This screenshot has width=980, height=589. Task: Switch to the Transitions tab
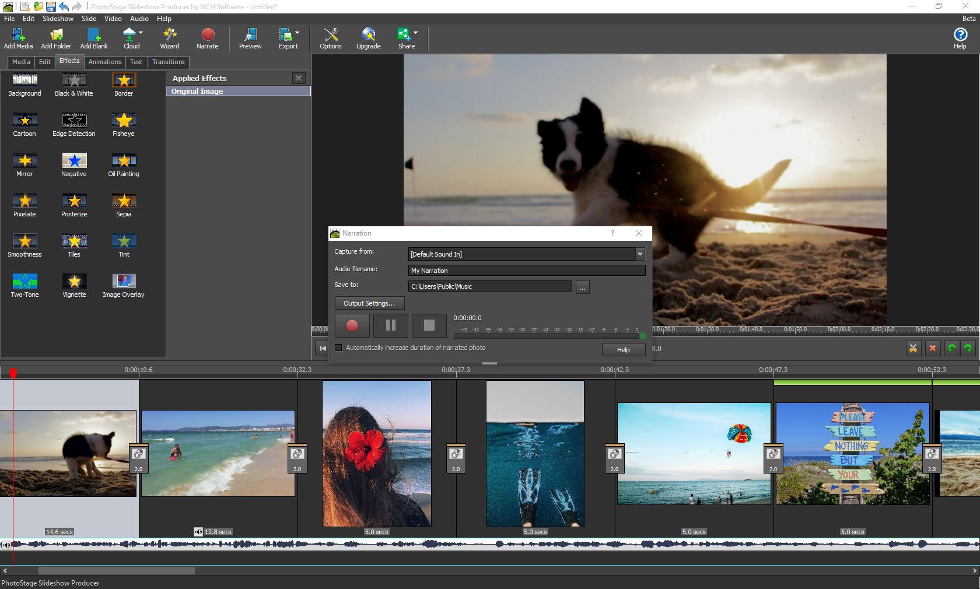[x=168, y=62]
